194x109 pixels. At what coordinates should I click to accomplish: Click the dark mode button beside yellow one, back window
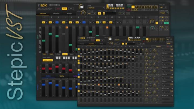coord(71,9)
